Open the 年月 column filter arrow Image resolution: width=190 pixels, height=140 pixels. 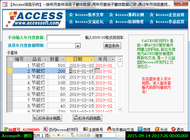pos(113,59)
